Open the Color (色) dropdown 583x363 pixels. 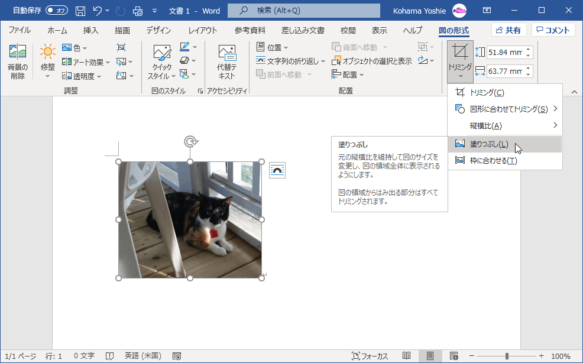pyautogui.click(x=74, y=47)
